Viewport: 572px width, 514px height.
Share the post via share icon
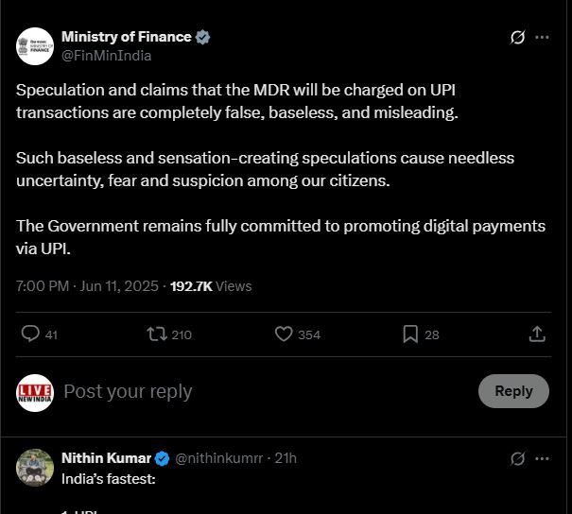point(536,334)
